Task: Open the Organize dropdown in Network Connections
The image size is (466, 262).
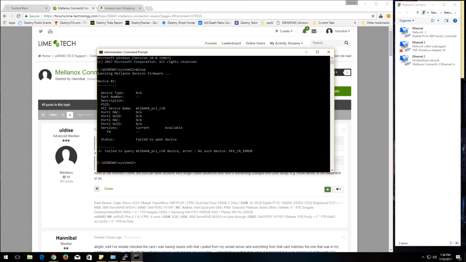Action: [406, 20]
